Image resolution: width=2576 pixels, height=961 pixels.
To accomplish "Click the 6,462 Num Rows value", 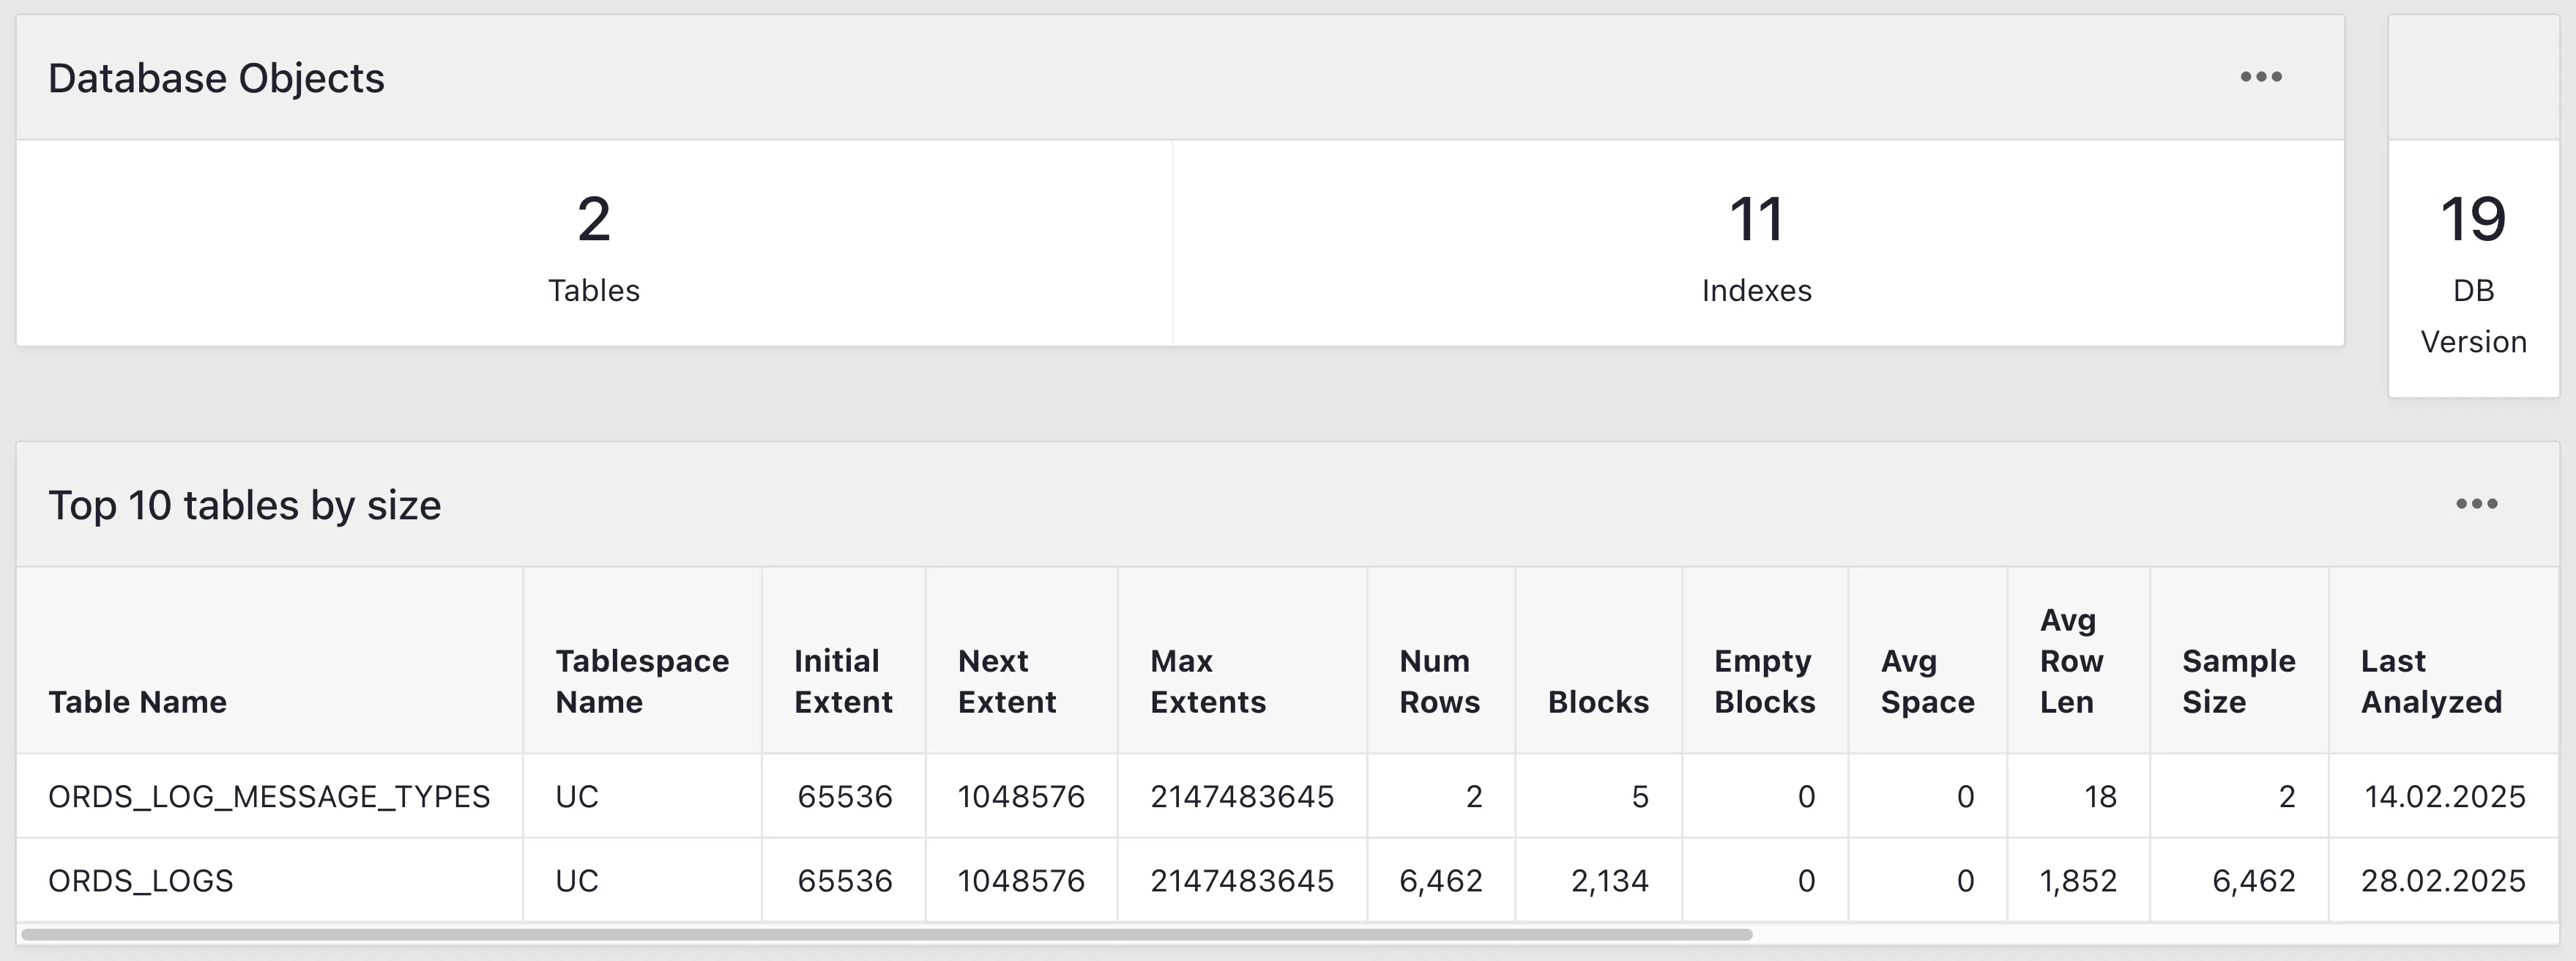I will (x=1440, y=880).
